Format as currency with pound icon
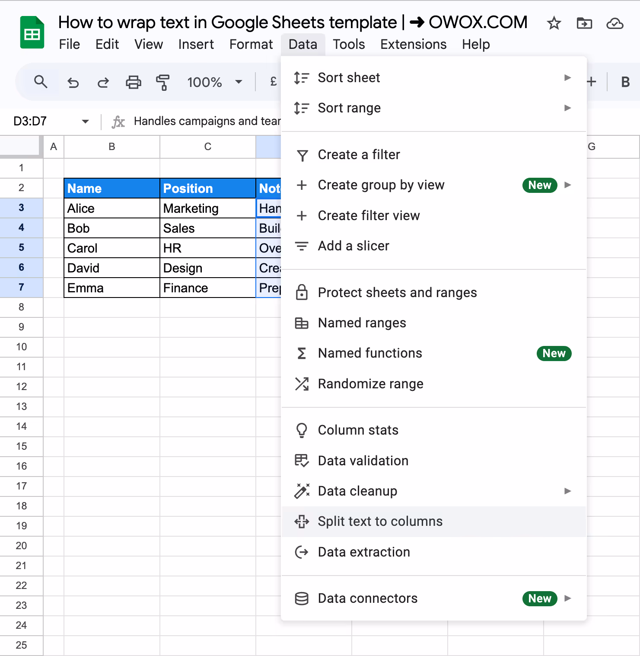This screenshot has height=656, width=640. (x=273, y=82)
